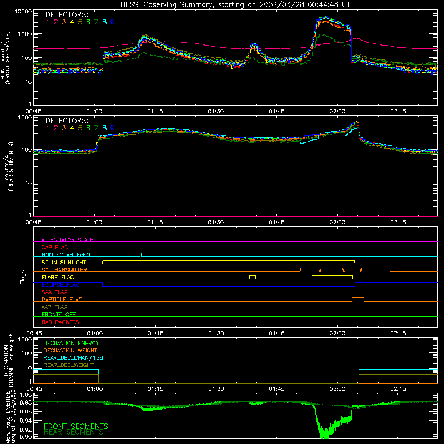The width and height of the screenshot is (444, 444).
Task: Select the ECLIPSE_FLAG label
Action: pyautogui.click(x=60, y=285)
